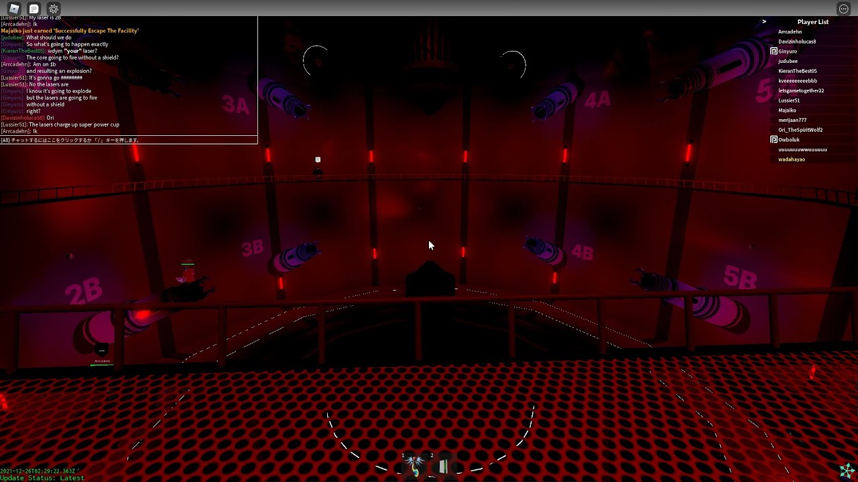Select player kveeeeeeeebbb in Player List

[798, 81]
